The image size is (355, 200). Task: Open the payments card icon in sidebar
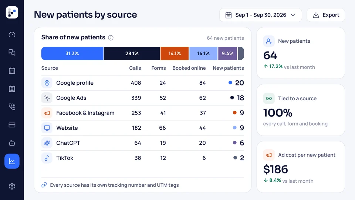(12, 125)
